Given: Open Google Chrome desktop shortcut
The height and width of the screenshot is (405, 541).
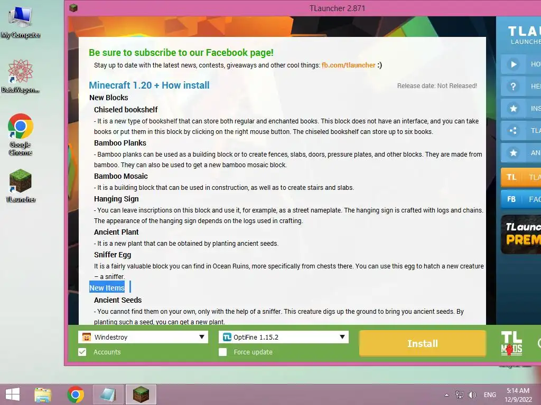Looking at the screenshot, I should coord(21,134).
